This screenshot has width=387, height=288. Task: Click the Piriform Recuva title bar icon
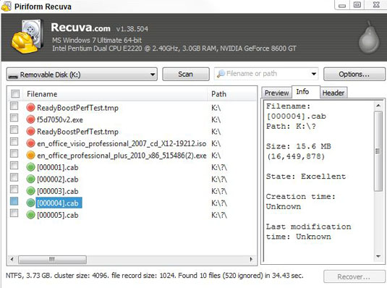click(x=7, y=7)
